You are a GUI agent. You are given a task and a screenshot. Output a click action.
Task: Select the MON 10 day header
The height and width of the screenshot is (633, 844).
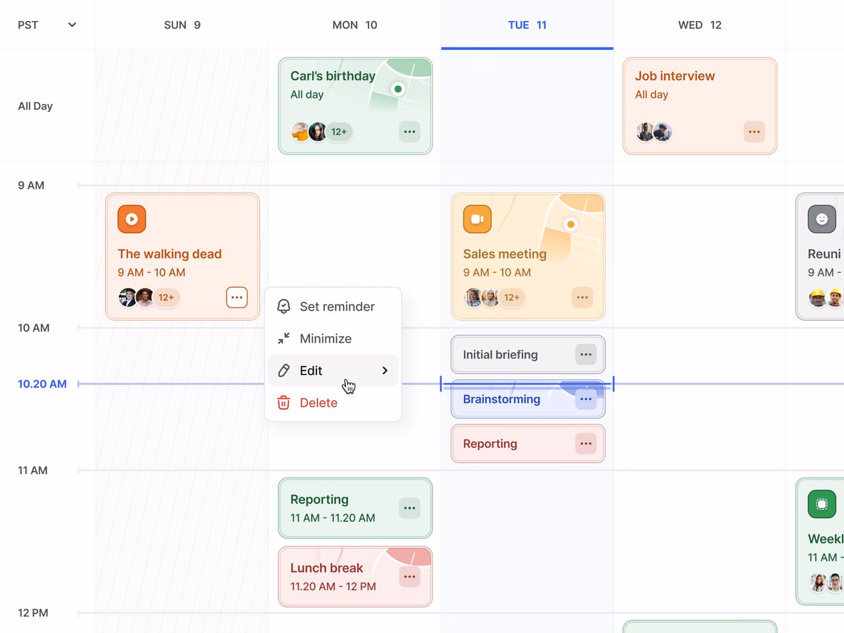pos(354,25)
